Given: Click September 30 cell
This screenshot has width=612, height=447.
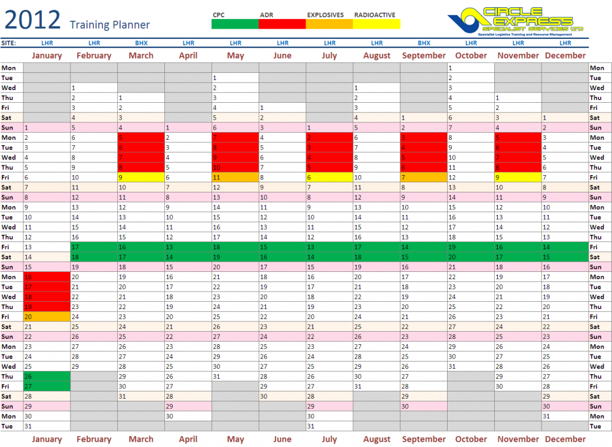Looking at the screenshot, I should tap(424, 406).
